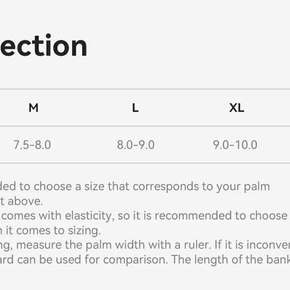This screenshot has height=290, width=290.
Task: Click the large 'ection' heading text
Action: pyautogui.click(x=43, y=46)
